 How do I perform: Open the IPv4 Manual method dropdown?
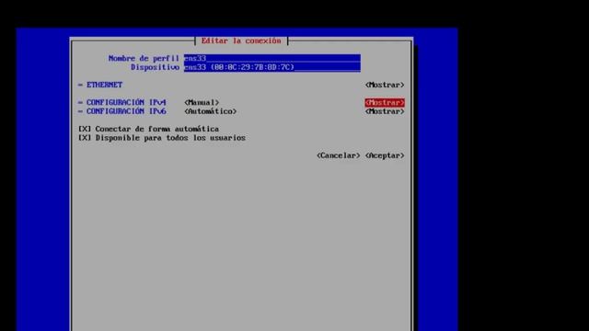202,102
